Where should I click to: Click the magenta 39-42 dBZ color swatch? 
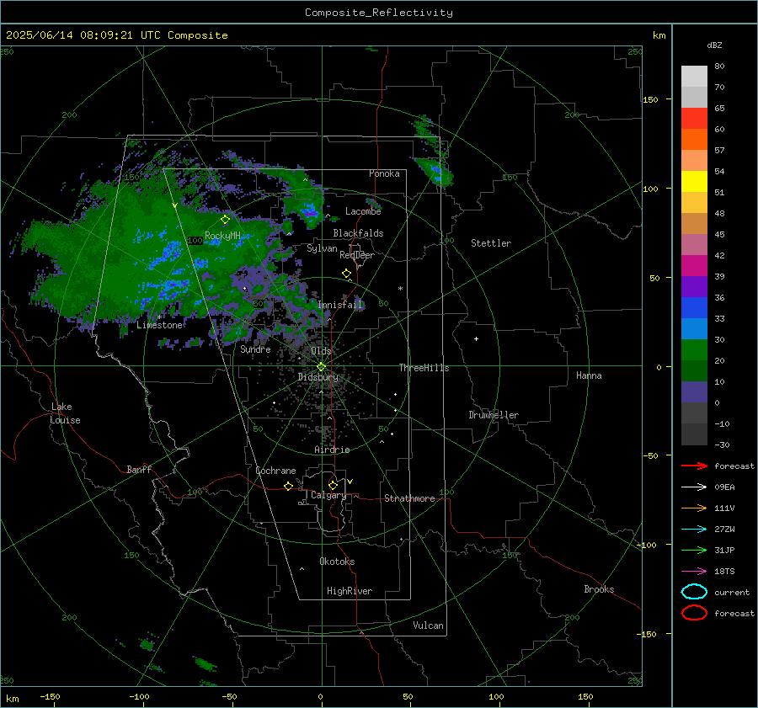pos(694,266)
